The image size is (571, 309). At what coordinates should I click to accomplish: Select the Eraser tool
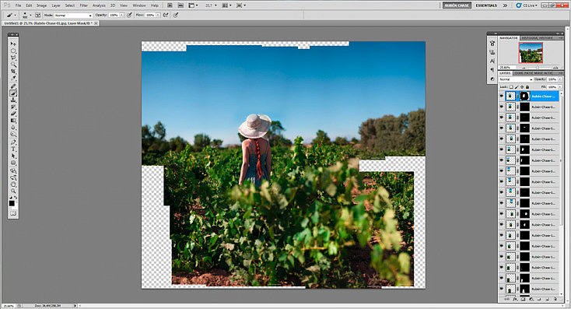pos(13,114)
